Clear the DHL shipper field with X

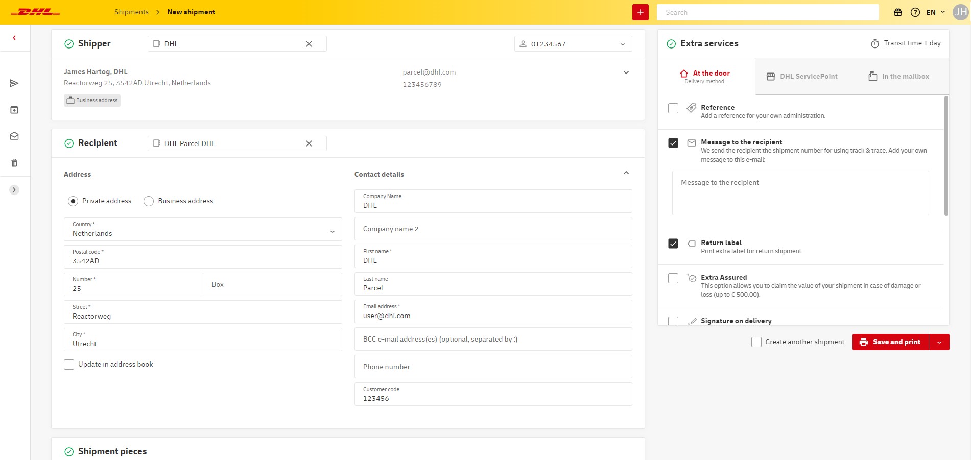[x=309, y=44]
